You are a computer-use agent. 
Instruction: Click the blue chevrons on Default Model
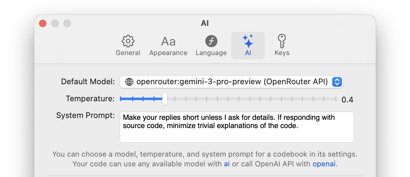337,82
